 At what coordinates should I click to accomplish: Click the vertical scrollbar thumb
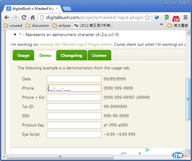pyautogui.click(x=188, y=99)
